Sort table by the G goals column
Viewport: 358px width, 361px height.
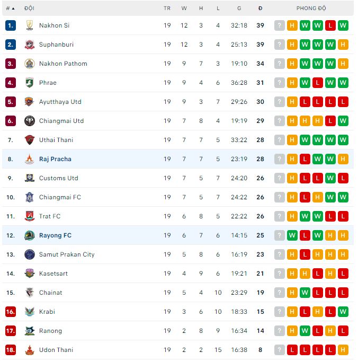pos(239,8)
